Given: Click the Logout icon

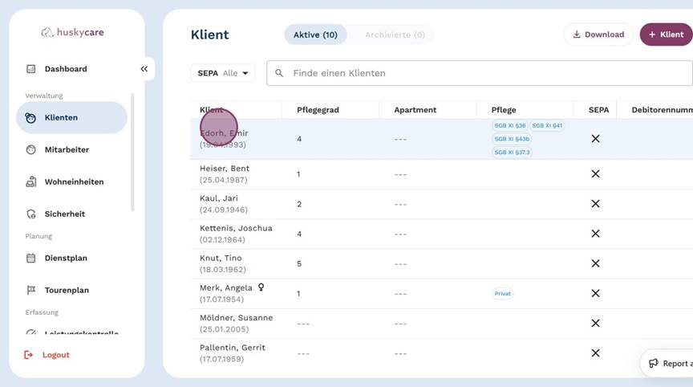Looking at the screenshot, I should (x=30, y=355).
